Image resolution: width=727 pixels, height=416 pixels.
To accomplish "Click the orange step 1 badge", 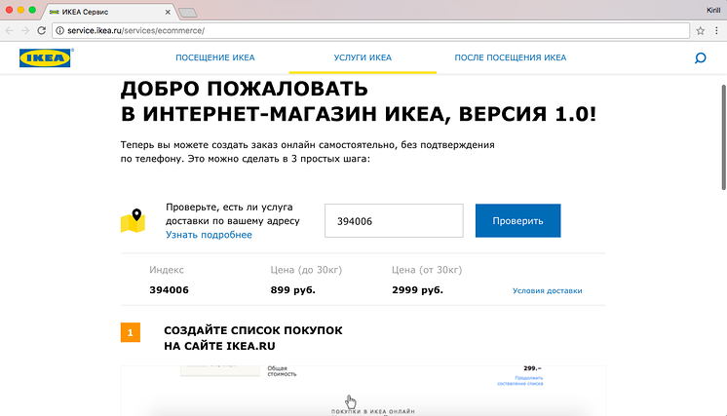I will point(131,332).
